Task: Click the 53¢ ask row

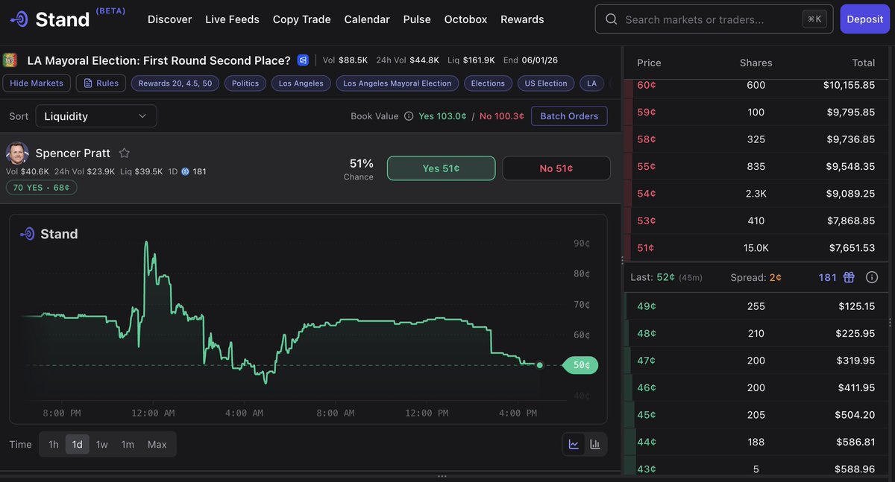Action: pyautogui.click(x=756, y=221)
